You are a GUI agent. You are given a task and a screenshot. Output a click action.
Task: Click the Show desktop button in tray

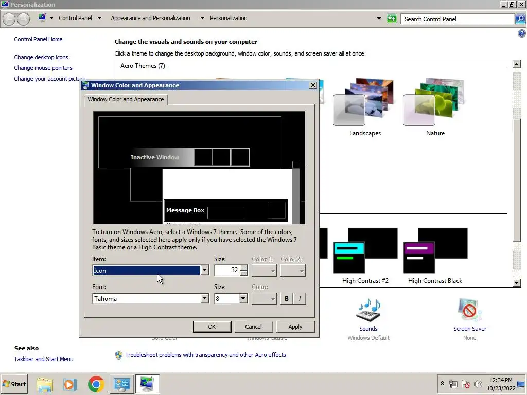tap(522, 384)
